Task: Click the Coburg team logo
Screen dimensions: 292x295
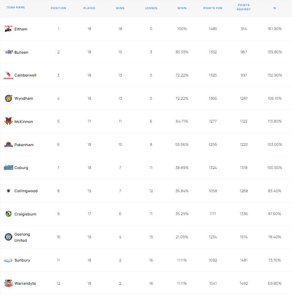Action: (x=8, y=167)
